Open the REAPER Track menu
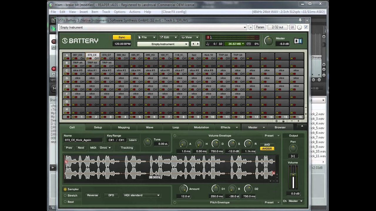Image resolution: width=376 pixels, height=211 pixels. [x=106, y=12]
